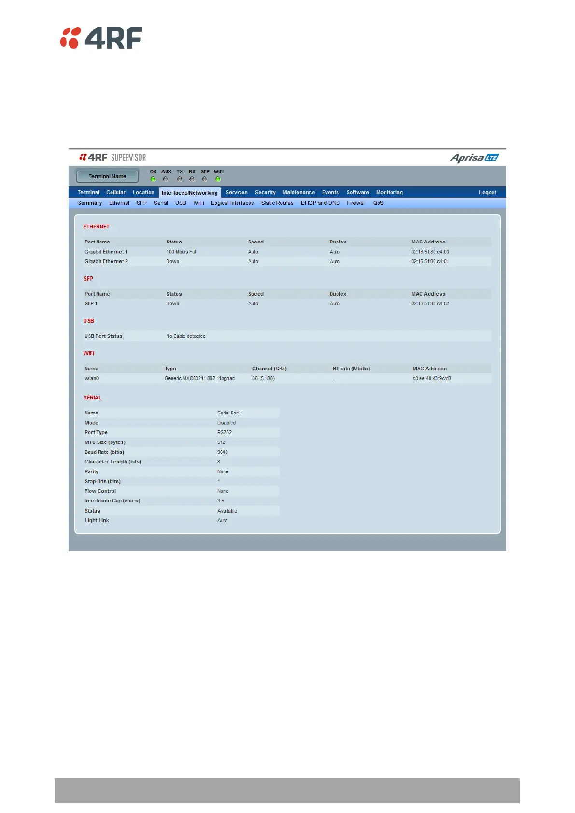This screenshot has height=813, width=575.
Task: Open the Security menu
Action: pos(265,192)
